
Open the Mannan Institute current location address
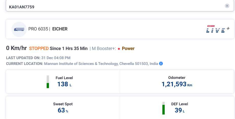(x=101, y=64)
